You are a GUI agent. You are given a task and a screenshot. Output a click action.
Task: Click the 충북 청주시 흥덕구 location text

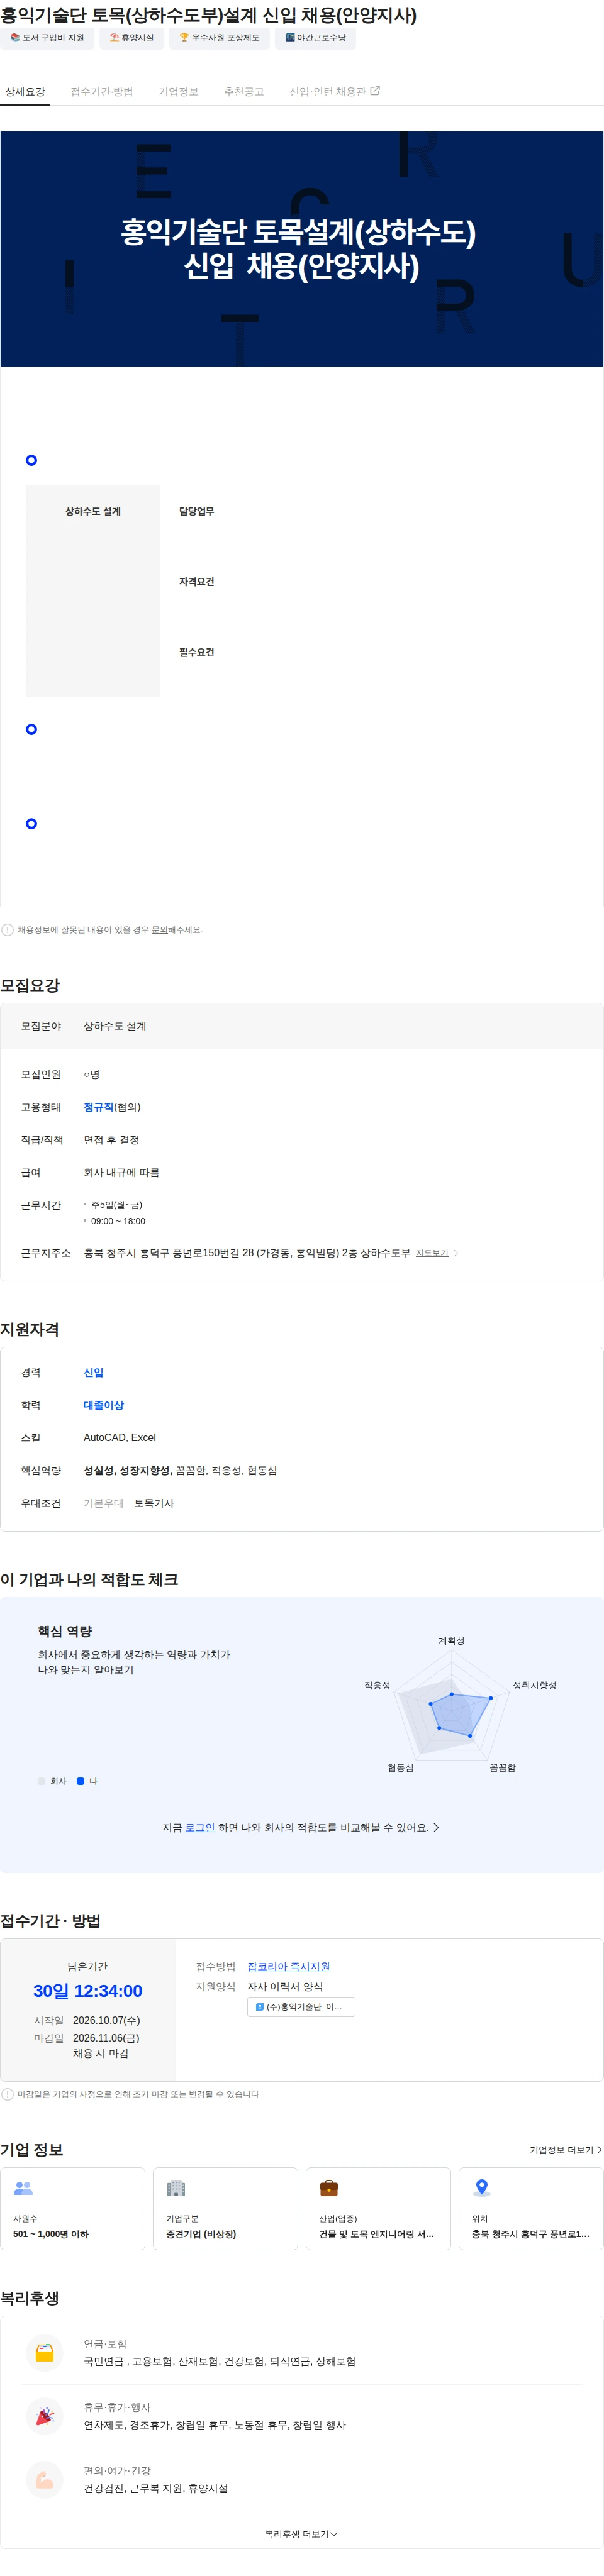tap(530, 2234)
